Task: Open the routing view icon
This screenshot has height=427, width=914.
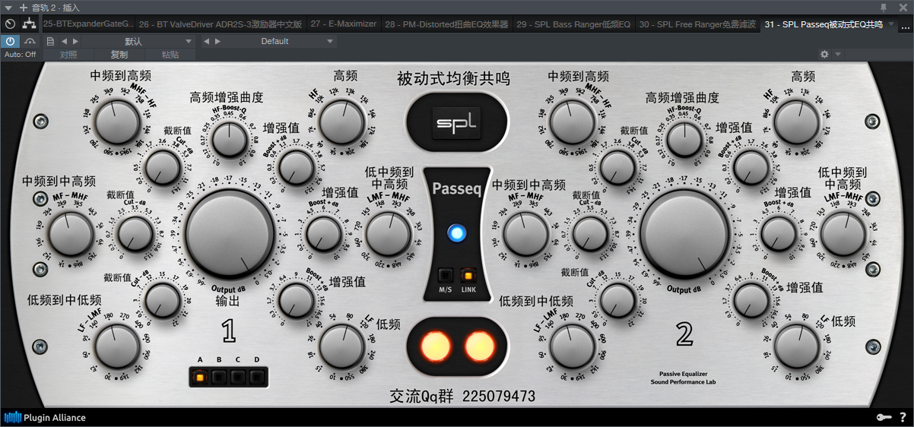Action: coord(29,24)
